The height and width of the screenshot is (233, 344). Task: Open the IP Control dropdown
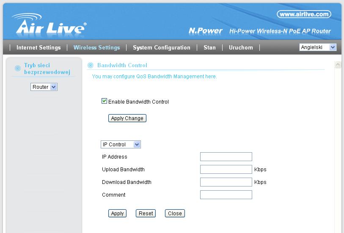(x=121, y=145)
